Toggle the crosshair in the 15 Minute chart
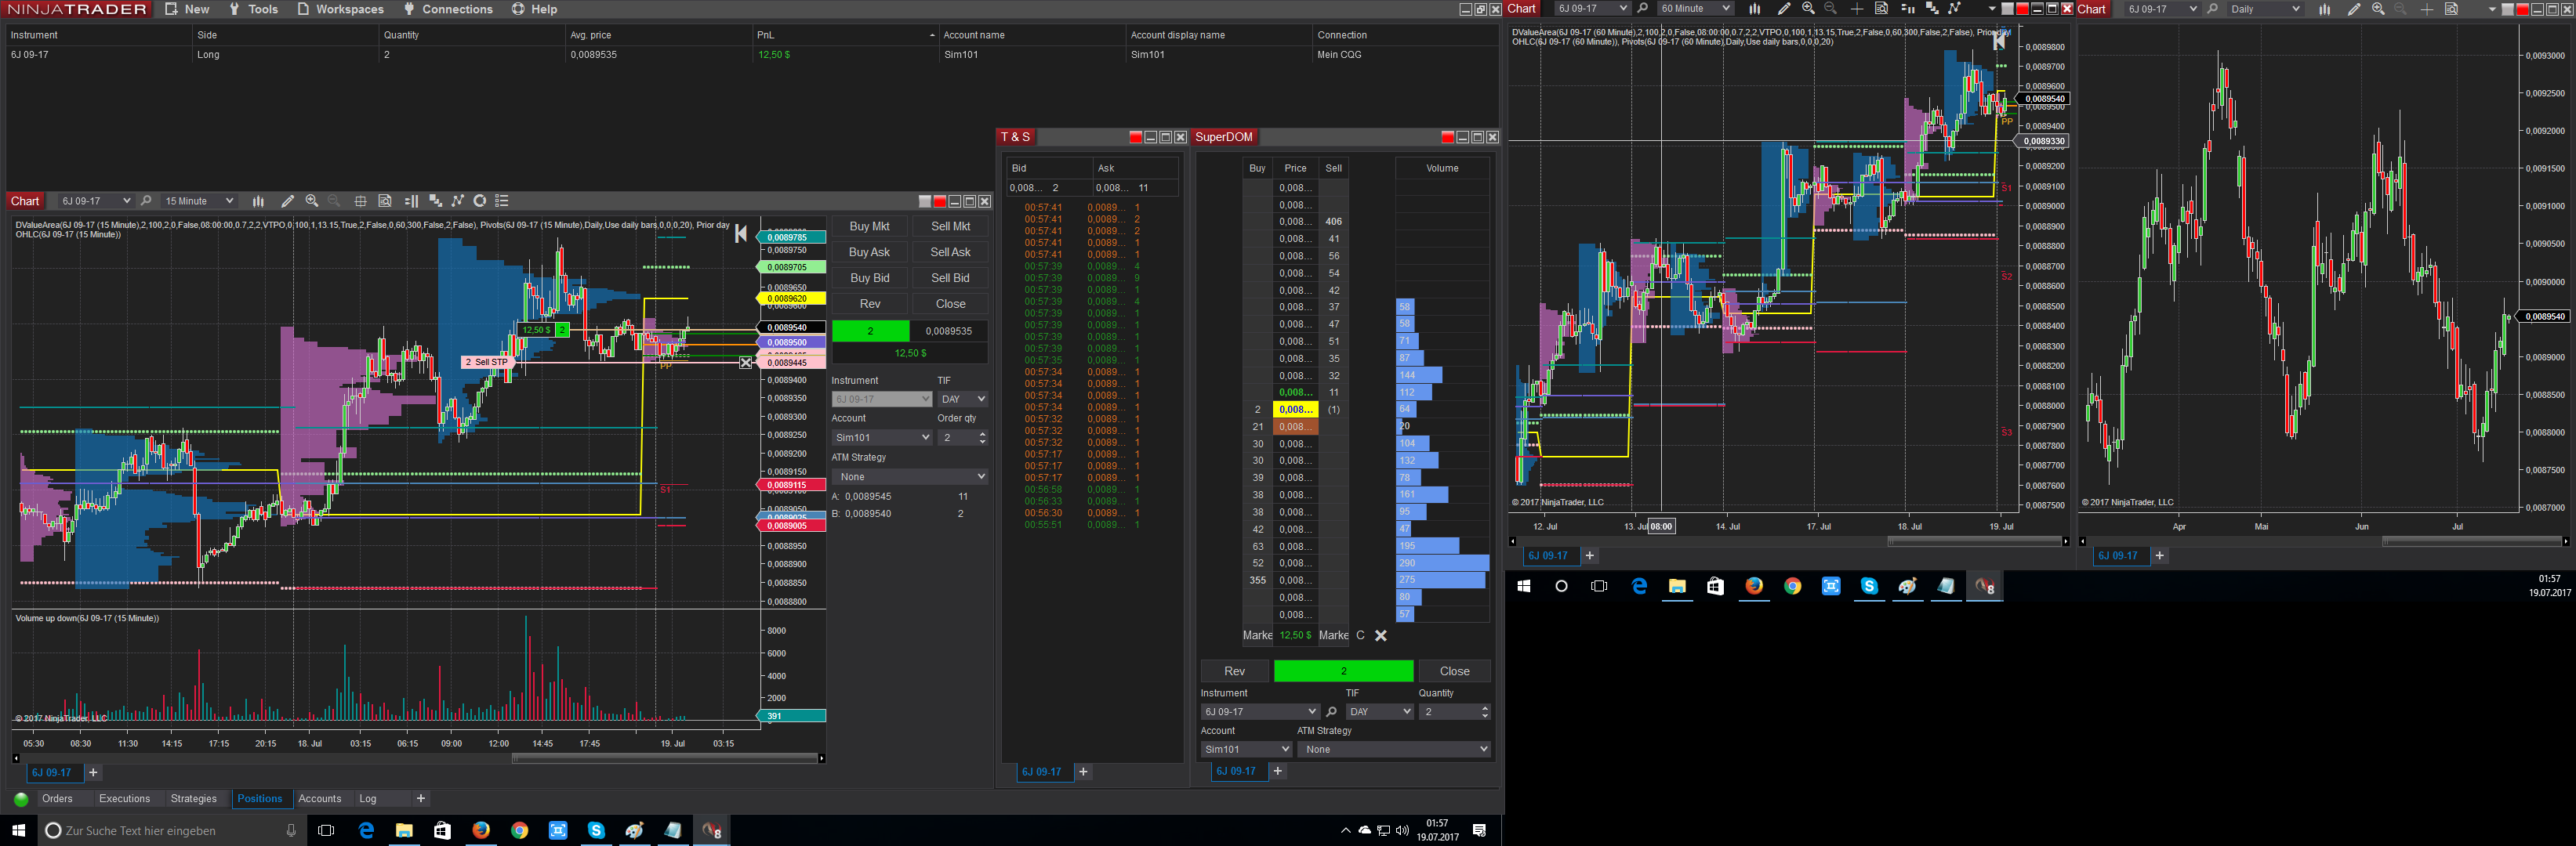 (x=360, y=201)
